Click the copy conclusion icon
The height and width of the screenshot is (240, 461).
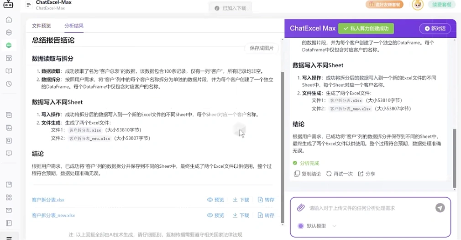(297, 174)
